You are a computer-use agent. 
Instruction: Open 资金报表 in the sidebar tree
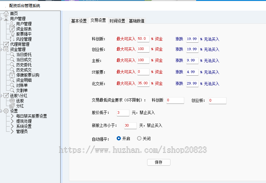coord(24,29)
